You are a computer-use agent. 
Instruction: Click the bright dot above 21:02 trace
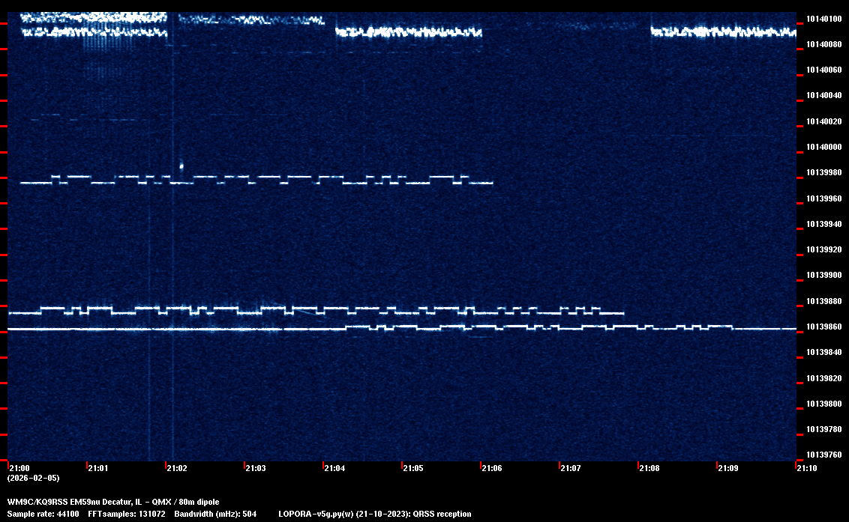coord(181,166)
